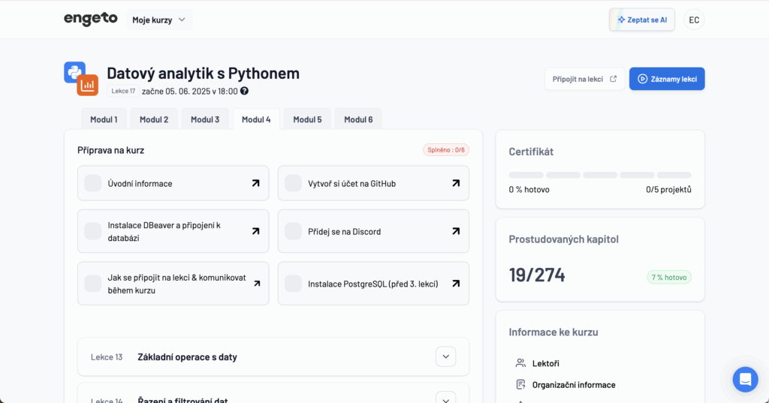Open arrow icon for Instalace DBeaver
The width and height of the screenshot is (769, 403).
(x=255, y=231)
